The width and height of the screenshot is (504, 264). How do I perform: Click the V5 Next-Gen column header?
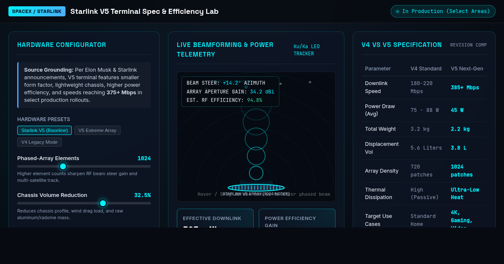[x=467, y=68]
